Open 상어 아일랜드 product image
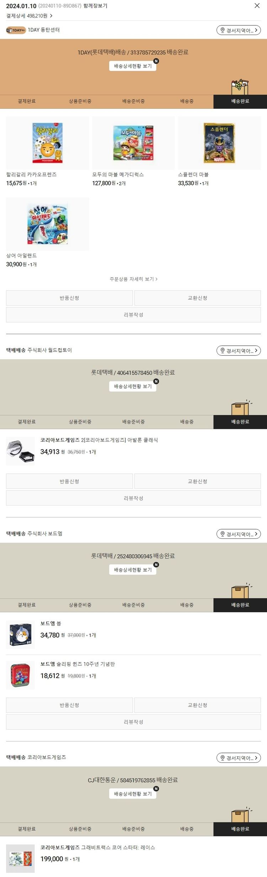Screen dimensions: 267x877 coord(47,224)
